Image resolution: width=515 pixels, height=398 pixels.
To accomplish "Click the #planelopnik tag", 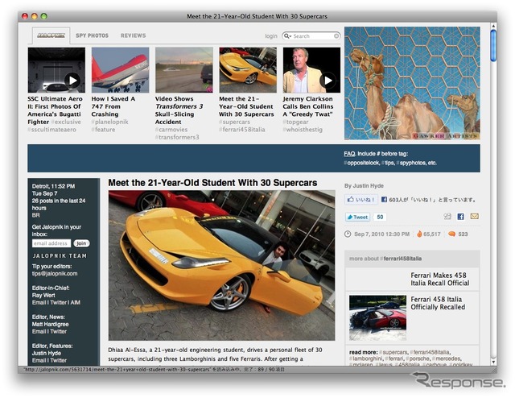I will click(x=109, y=122).
